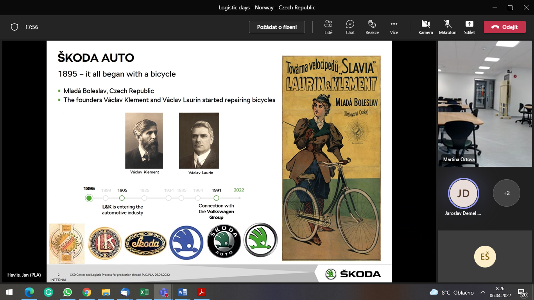Launch Excel from the taskbar
Viewport: 534px width, 300px height.
[x=144, y=292]
